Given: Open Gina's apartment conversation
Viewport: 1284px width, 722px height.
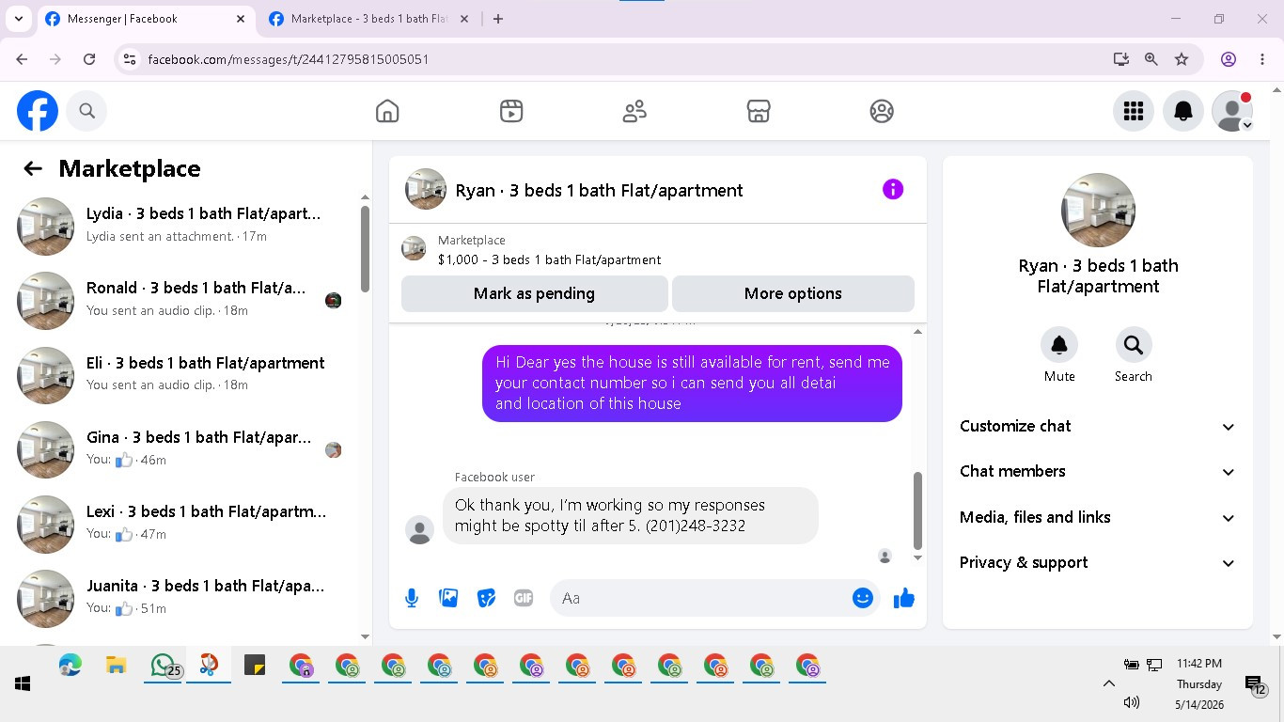Looking at the screenshot, I should click(180, 449).
